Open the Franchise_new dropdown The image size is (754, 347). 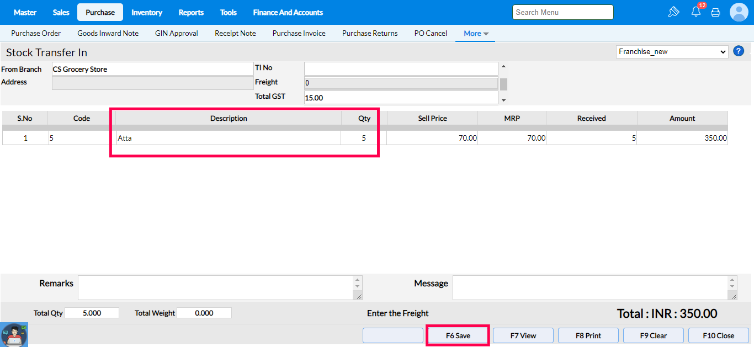click(672, 51)
